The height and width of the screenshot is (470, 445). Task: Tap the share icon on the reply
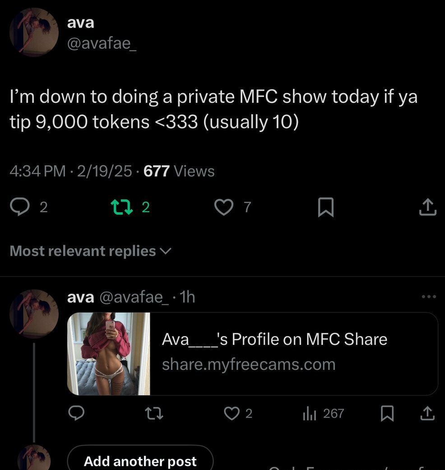click(x=428, y=414)
